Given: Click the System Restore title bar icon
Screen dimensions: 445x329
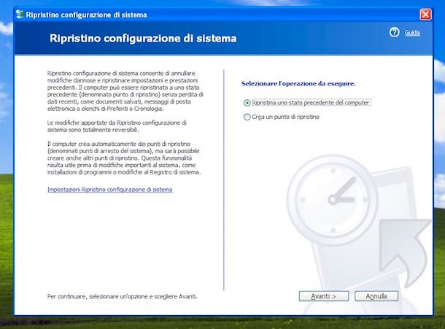Looking at the screenshot, I should point(20,14).
